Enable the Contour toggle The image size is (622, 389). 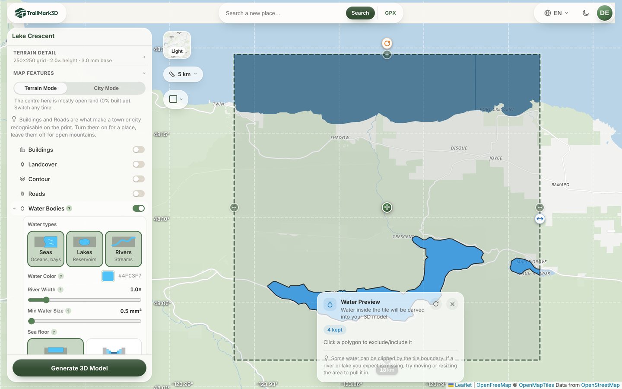click(139, 179)
